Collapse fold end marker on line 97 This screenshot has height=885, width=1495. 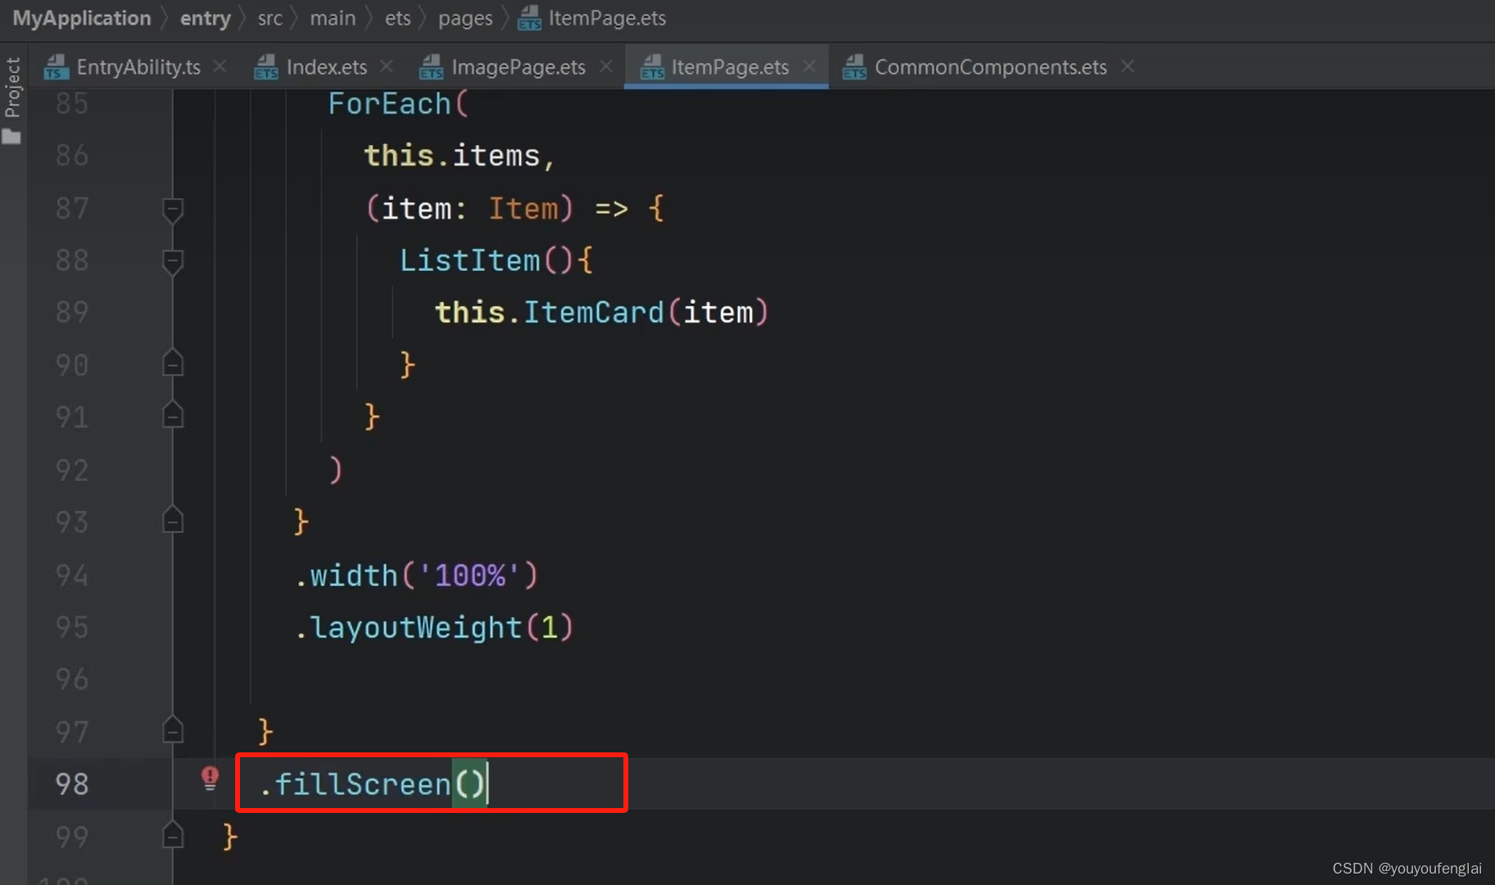tap(172, 729)
